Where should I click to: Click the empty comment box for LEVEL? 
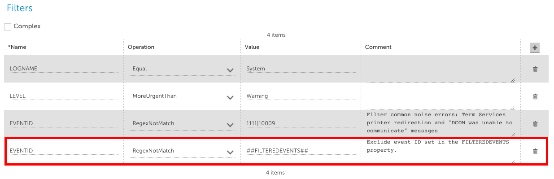(440, 97)
